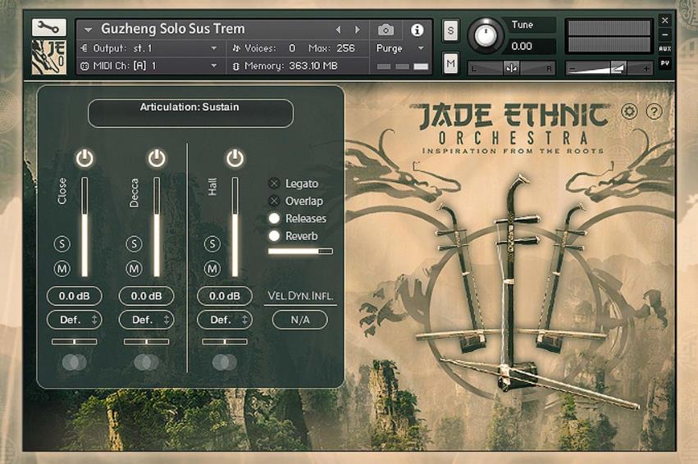Click the Decca mic volume fader
Image resolution: width=698 pixels, height=464 pixels.
pos(156,227)
